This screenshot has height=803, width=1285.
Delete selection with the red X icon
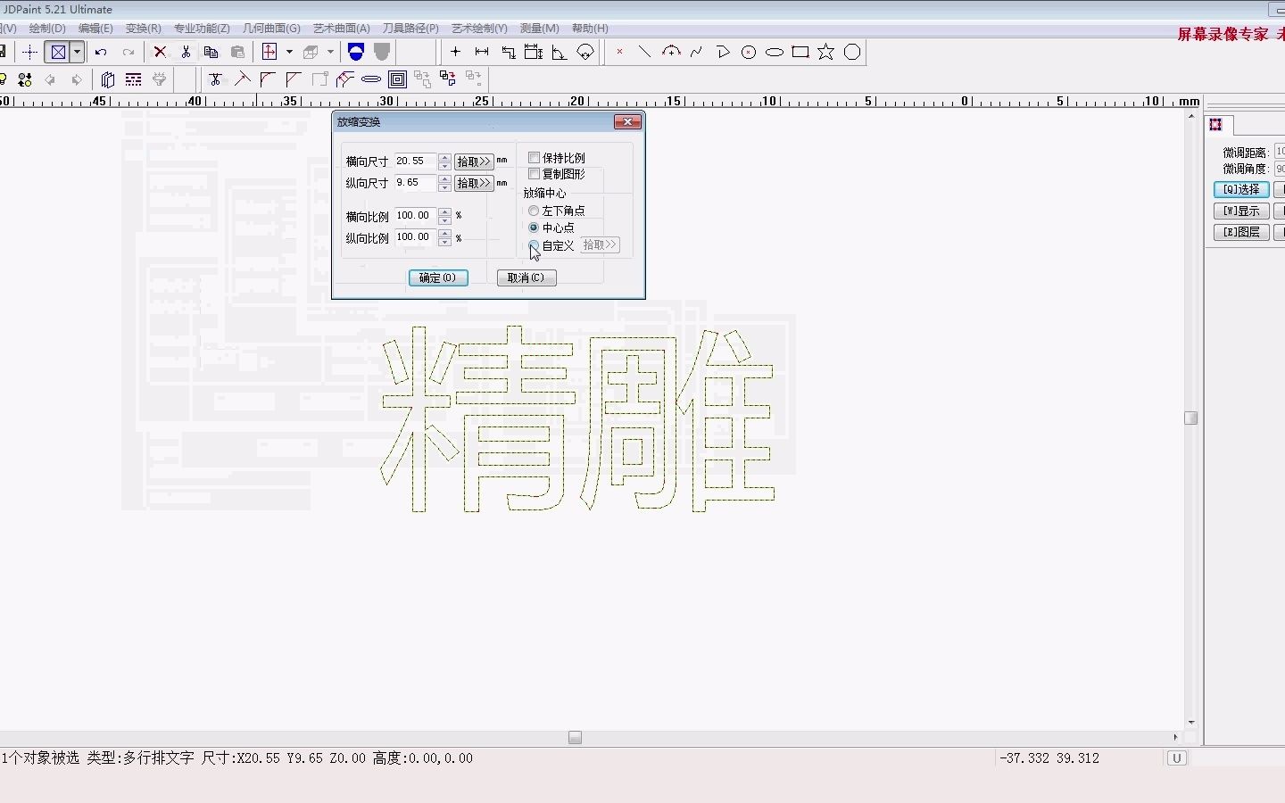point(160,52)
